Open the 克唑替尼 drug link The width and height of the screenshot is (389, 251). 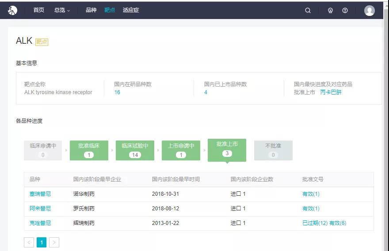pos(40,223)
